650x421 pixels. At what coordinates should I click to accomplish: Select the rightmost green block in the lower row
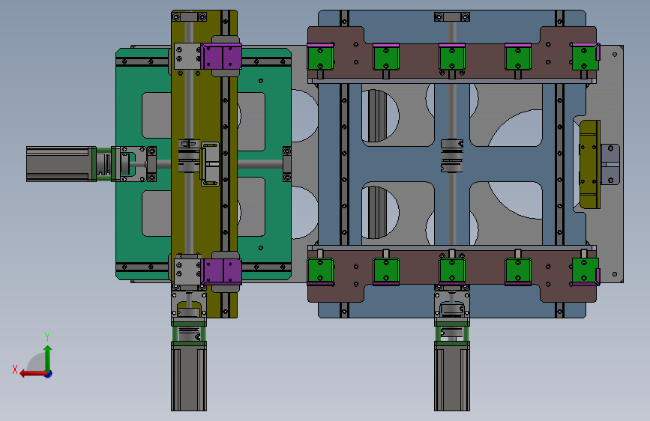point(585,271)
